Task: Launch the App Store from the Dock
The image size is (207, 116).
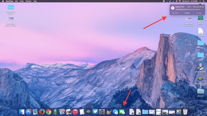Action: pyautogui.click(x=28, y=112)
